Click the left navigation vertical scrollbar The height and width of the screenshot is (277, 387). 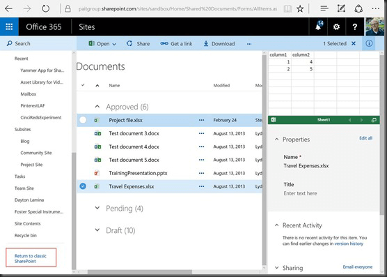pyautogui.click(x=74, y=211)
